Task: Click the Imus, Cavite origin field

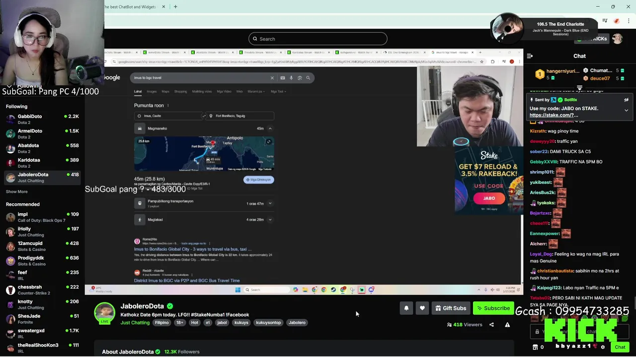Action: (x=168, y=116)
